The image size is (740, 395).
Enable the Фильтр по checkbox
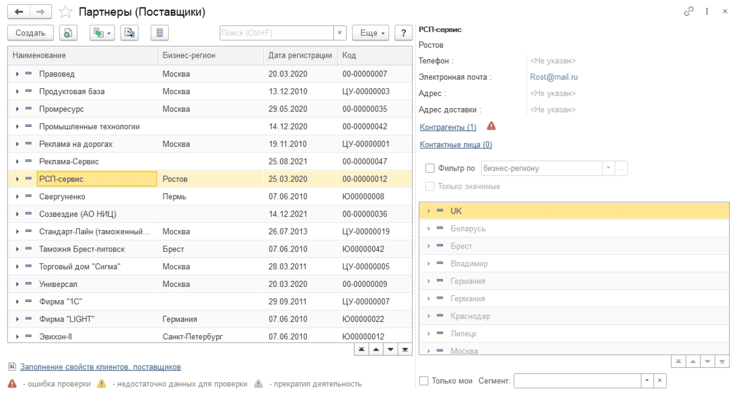[x=430, y=169]
